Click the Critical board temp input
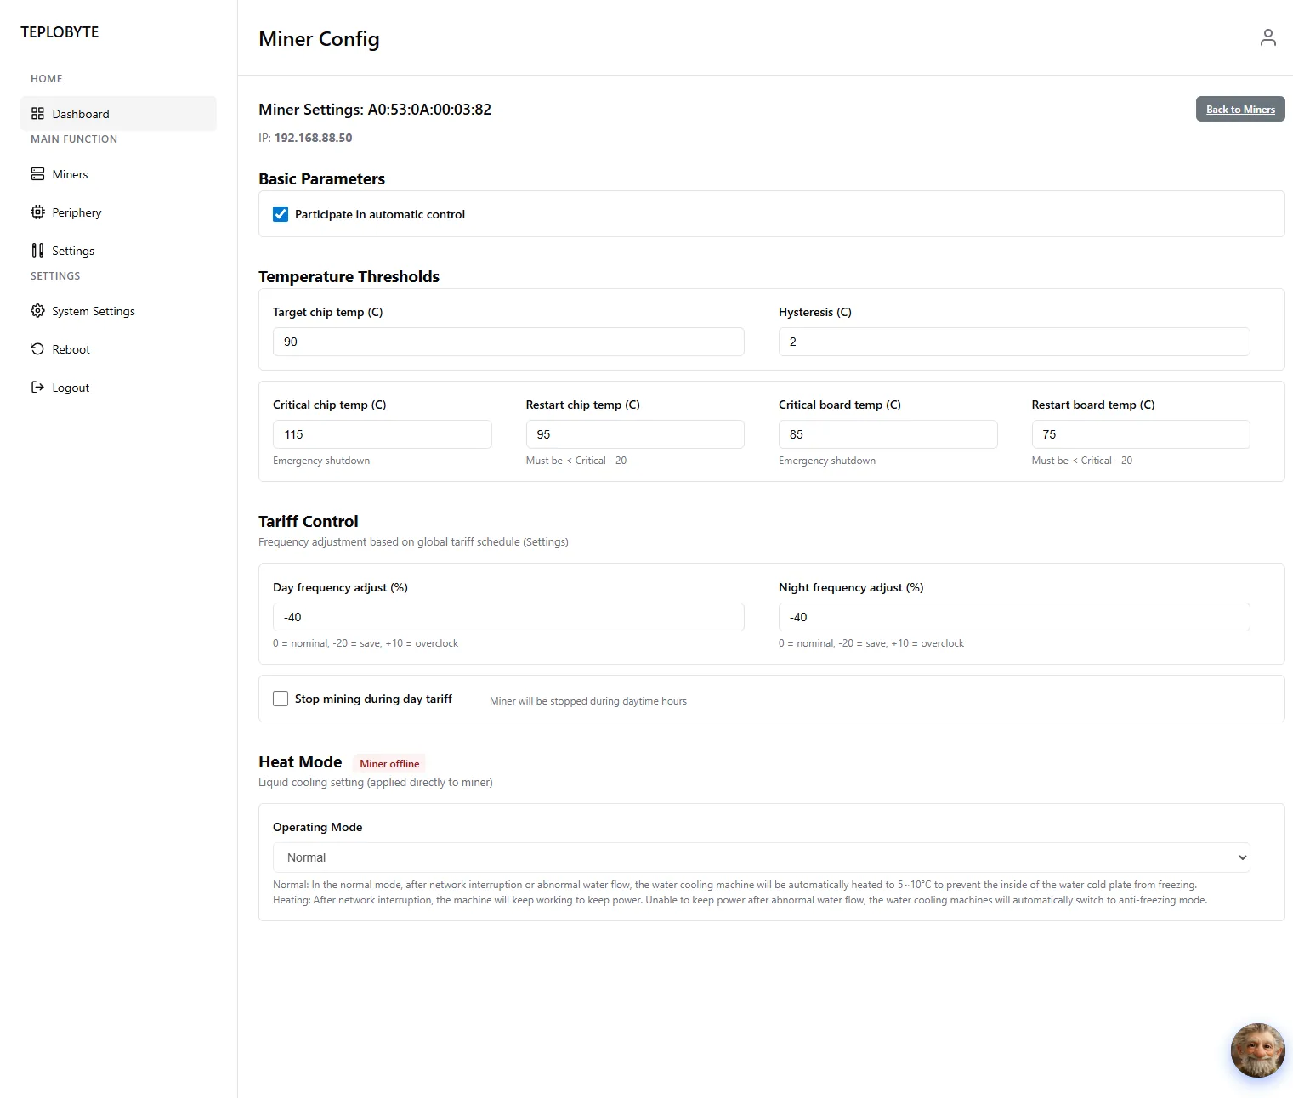This screenshot has width=1293, height=1098. (x=888, y=434)
